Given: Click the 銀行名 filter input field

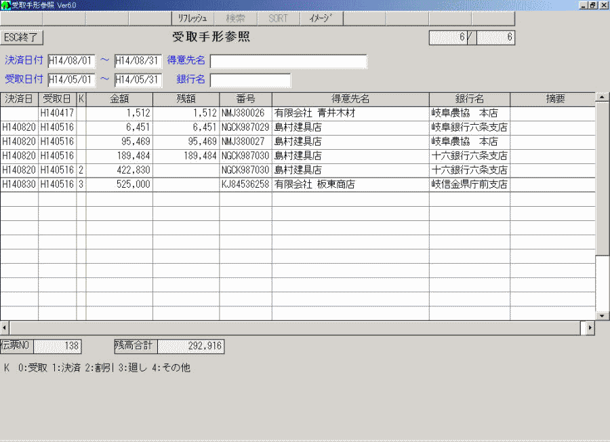Looking at the screenshot, I should click(250, 80).
